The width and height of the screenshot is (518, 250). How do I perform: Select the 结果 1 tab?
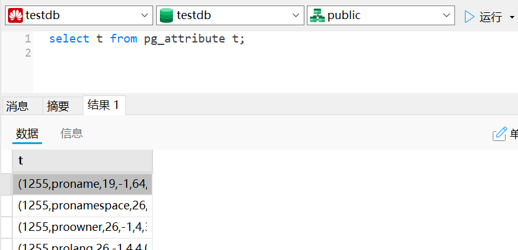coord(103,105)
